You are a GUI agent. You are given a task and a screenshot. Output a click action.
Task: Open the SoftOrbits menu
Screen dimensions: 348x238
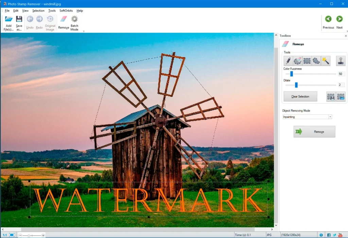click(66, 11)
